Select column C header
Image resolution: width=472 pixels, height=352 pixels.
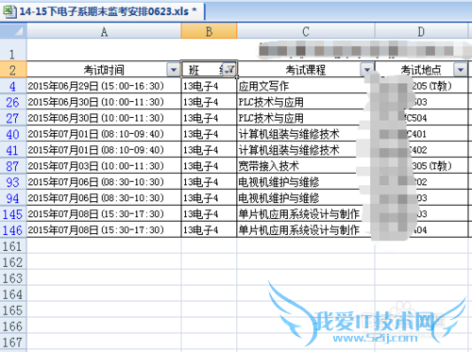pos(306,31)
